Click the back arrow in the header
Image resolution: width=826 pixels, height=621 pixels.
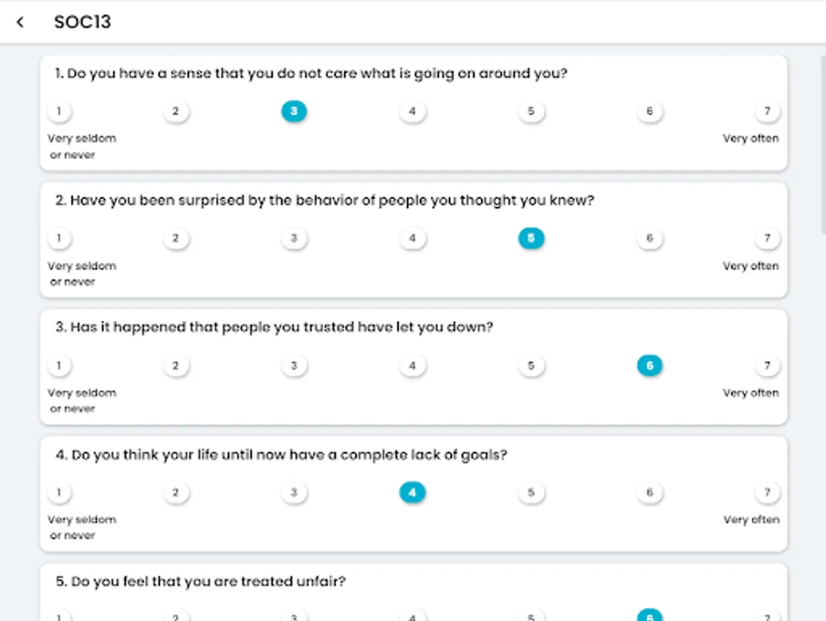tap(19, 21)
